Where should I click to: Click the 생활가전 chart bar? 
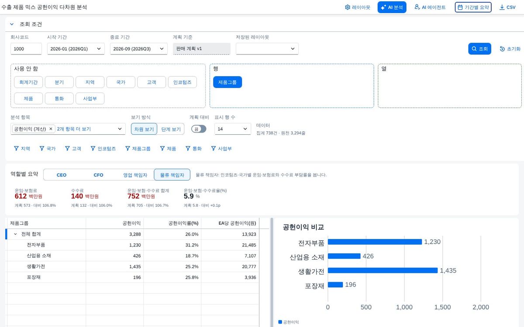click(x=383, y=270)
